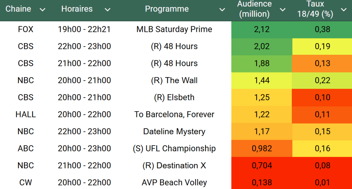Click the orange 0,982 audience cell
Viewport: 352px width, 189px height.
point(262,149)
